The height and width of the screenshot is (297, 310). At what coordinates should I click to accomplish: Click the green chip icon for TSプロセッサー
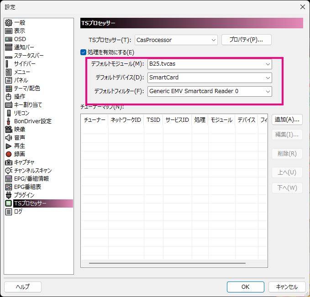tap(9, 203)
